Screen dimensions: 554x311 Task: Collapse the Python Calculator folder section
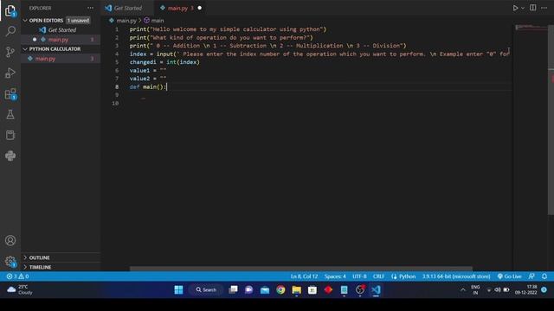coord(55,49)
